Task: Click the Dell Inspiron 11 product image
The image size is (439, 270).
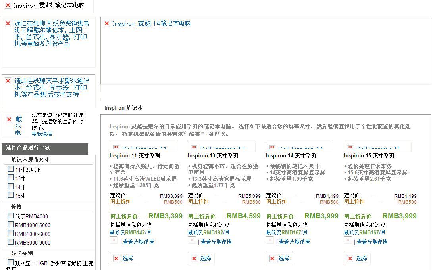Action: 143,146
